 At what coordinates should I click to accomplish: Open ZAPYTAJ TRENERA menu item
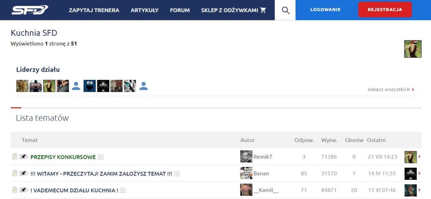point(94,10)
